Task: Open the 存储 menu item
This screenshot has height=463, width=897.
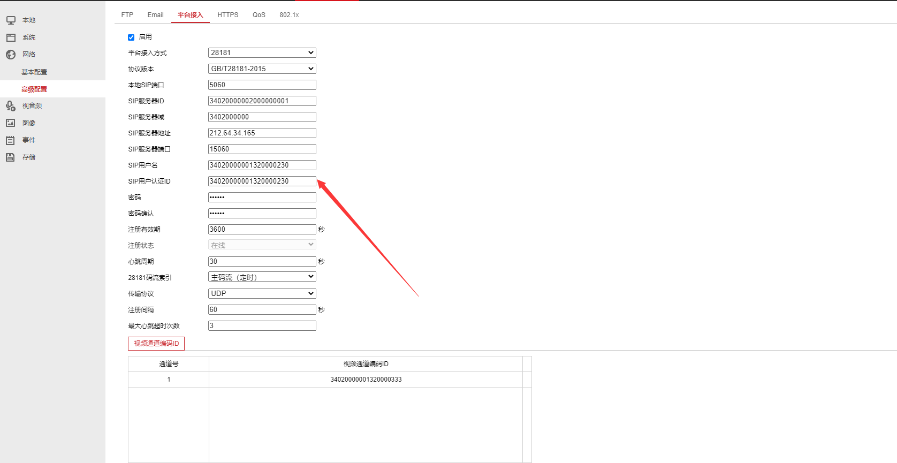Action: 29,157
